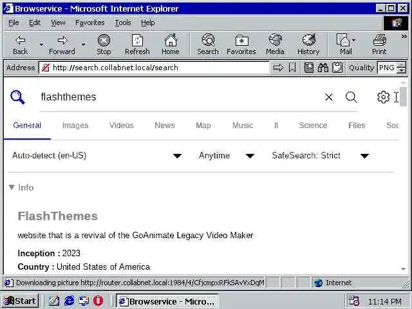Click the notepad-pencil quick launch icon
412x309 pixels.
[x=54, y=301]
